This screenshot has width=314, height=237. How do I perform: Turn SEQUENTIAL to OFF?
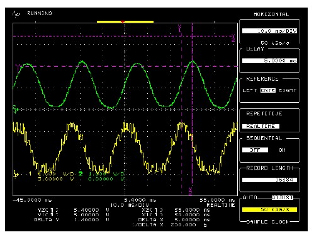(x=255, y=150)
